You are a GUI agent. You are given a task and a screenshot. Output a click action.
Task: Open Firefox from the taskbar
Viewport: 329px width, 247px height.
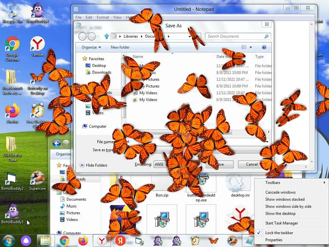[x=83, y=241]
